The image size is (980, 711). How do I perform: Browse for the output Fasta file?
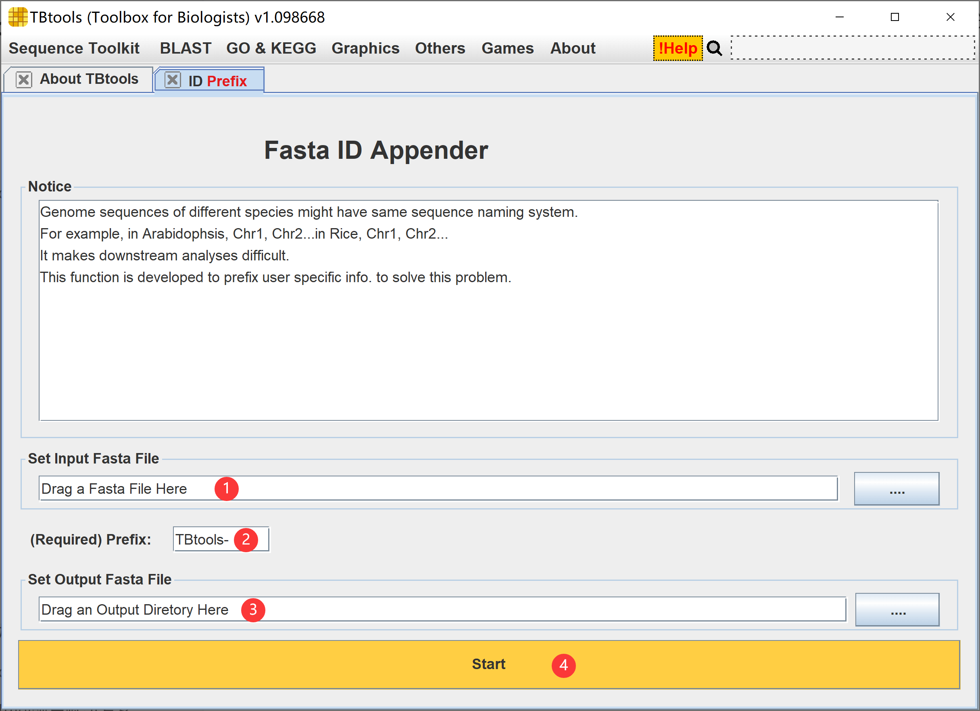[897, 609]
